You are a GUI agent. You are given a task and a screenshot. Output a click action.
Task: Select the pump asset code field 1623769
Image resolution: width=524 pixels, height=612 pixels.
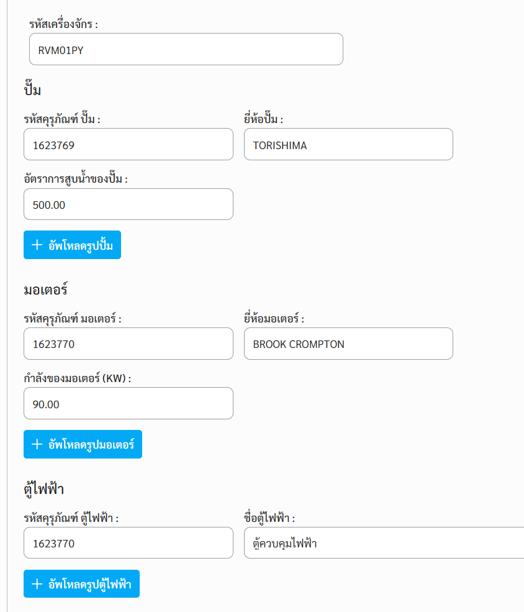pyautogui.click(x=129, y=144)
